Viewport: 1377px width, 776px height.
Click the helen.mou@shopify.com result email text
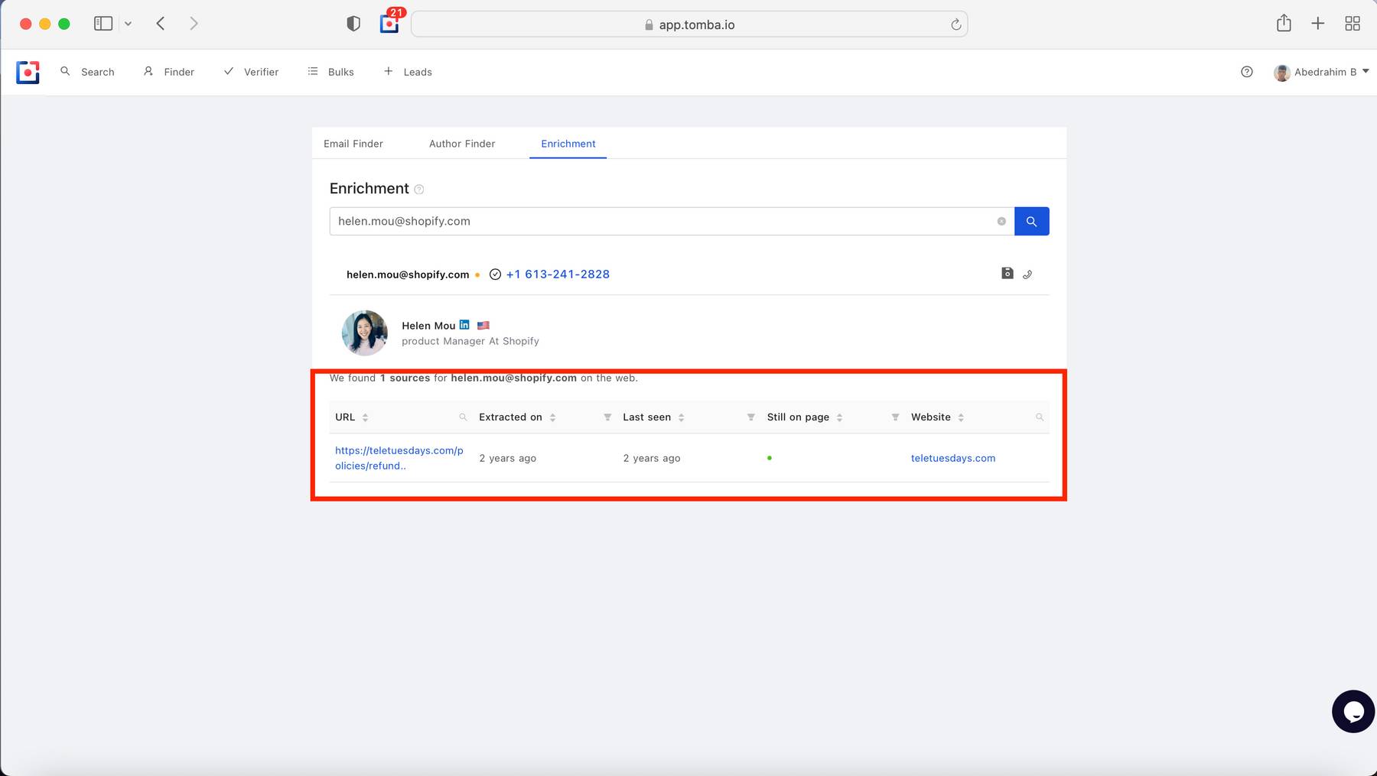pyautogui.click(x=408, y=274)
